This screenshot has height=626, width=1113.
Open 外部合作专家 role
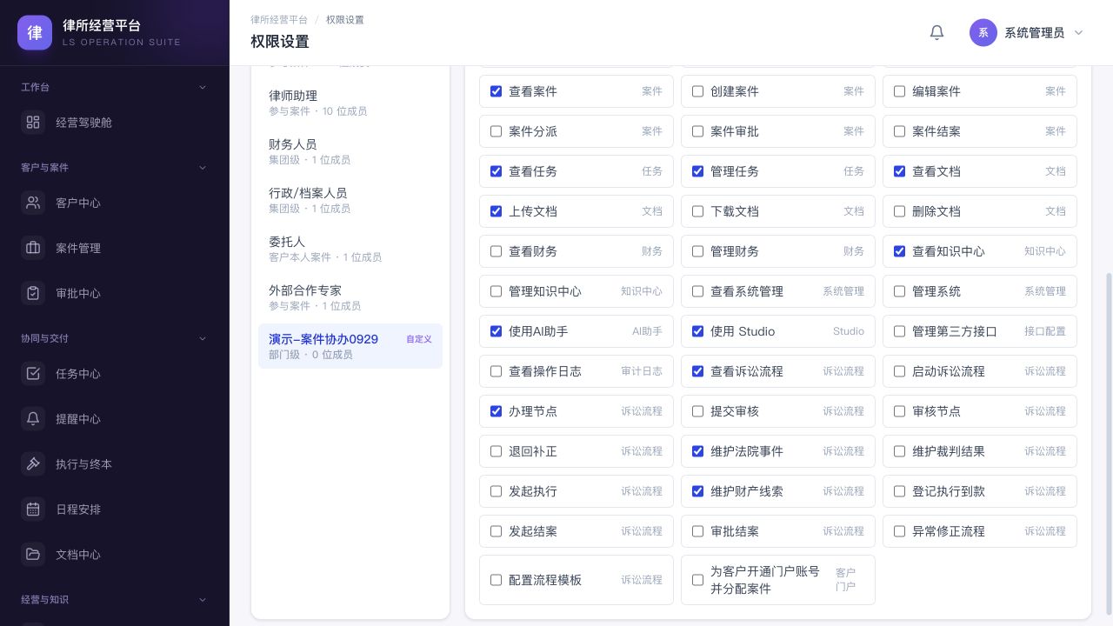pos(350,297)
